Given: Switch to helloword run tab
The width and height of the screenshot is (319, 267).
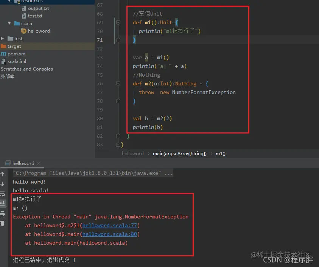Looking at the screenshot, I should pyautogui.click(x=23, y=163).
